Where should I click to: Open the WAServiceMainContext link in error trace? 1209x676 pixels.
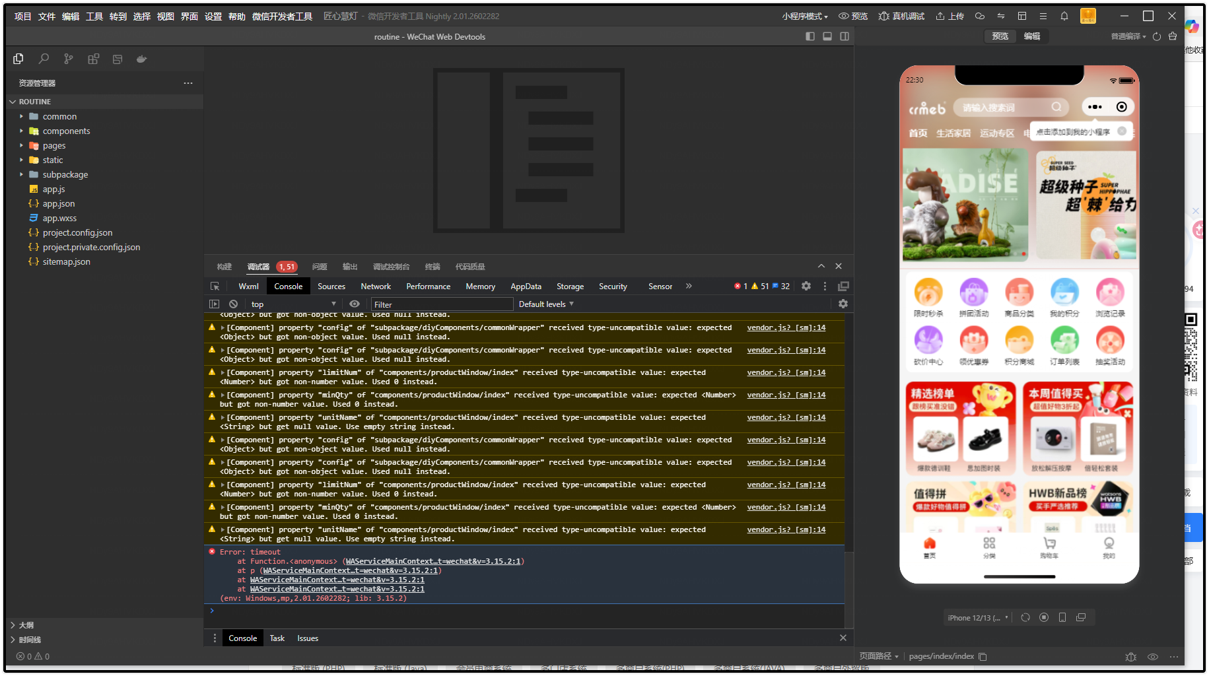tap(433, 561)
